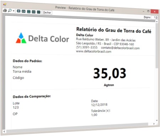
Task: Click the 'OP' label
Action: [15, 114]
